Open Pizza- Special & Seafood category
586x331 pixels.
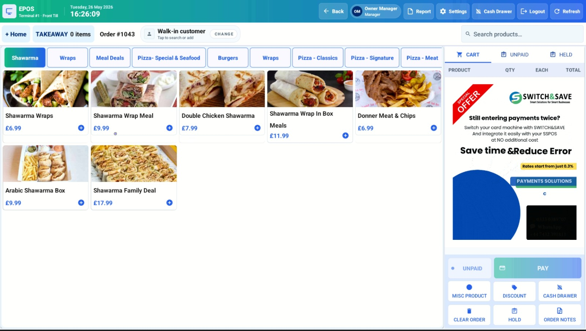[169, 58]
